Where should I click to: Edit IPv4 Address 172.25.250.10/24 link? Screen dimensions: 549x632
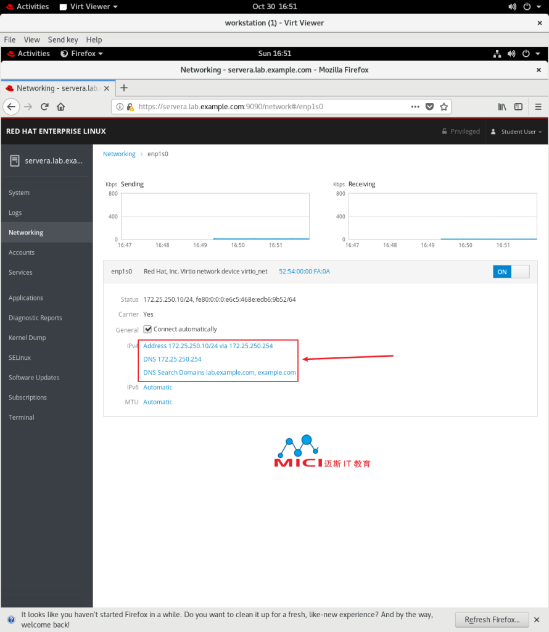coord(208,346)
